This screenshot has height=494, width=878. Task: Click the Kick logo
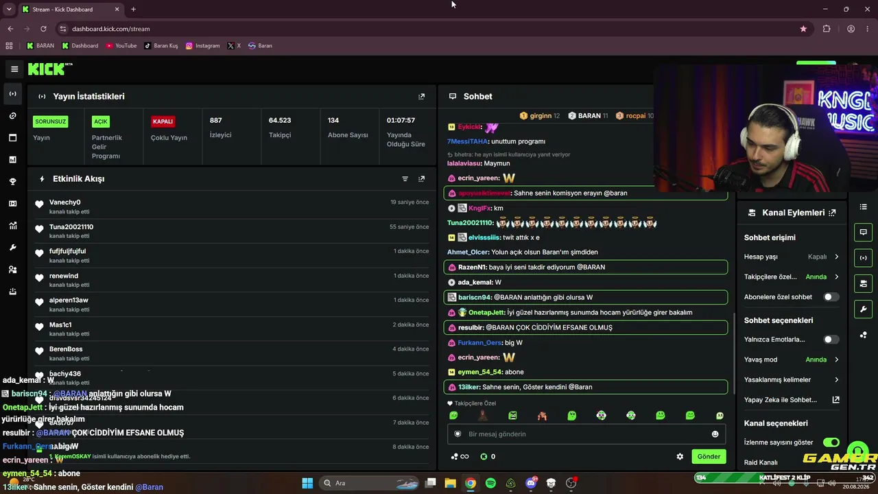click(50, 69)
